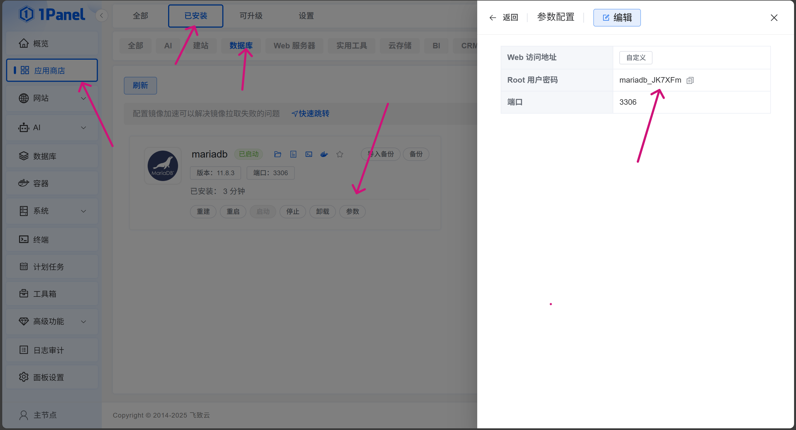Viewport: 796px width, 430px height.
Task: Open the 快速跳转 link
Action: click(310, 114)
